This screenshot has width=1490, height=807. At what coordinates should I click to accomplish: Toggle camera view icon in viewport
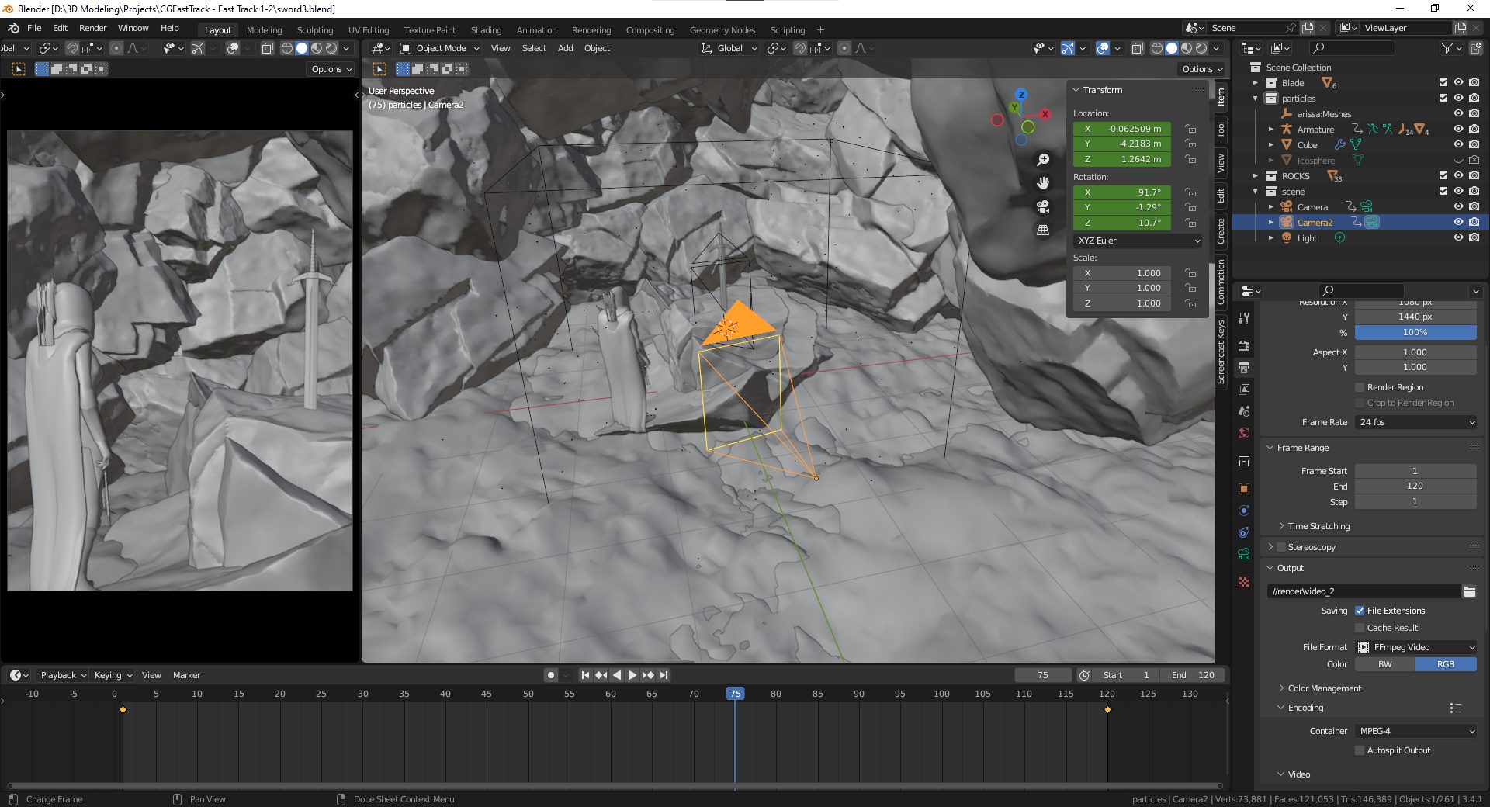click(1043, 206)
